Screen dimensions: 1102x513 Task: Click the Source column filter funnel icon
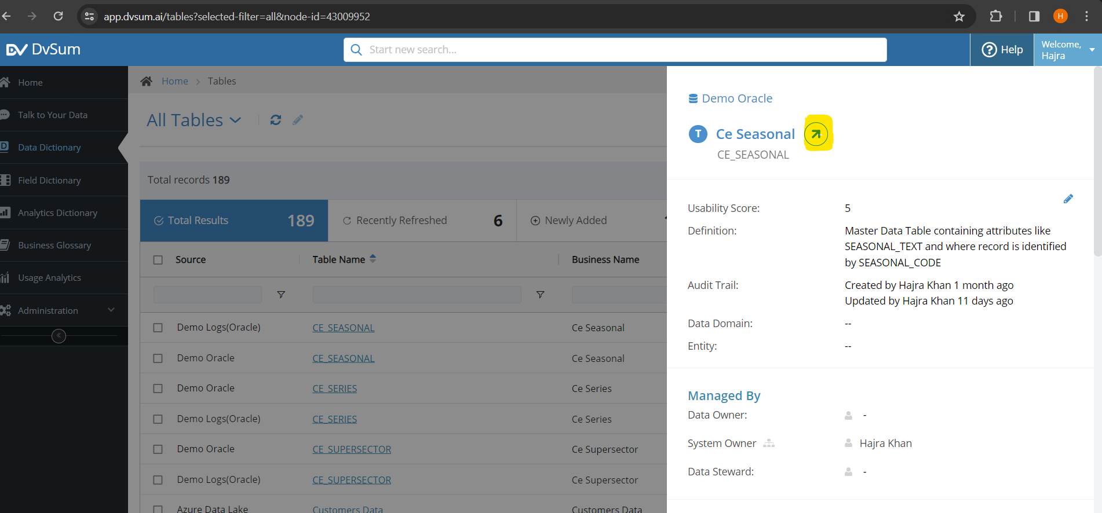point(281,295)
